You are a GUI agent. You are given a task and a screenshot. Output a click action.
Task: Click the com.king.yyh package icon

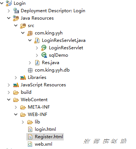30,33
